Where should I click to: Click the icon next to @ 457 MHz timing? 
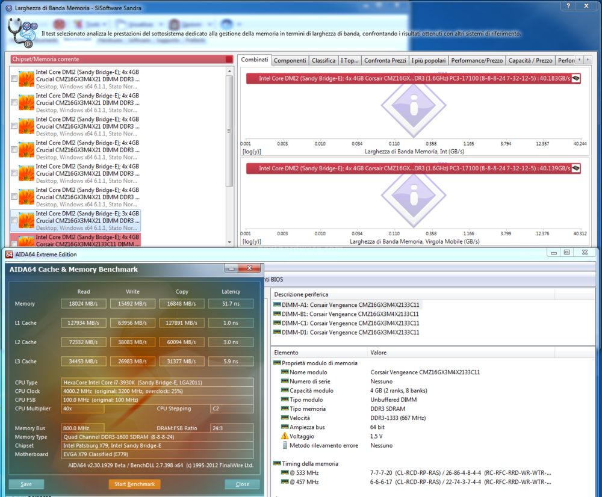(285, 481)
